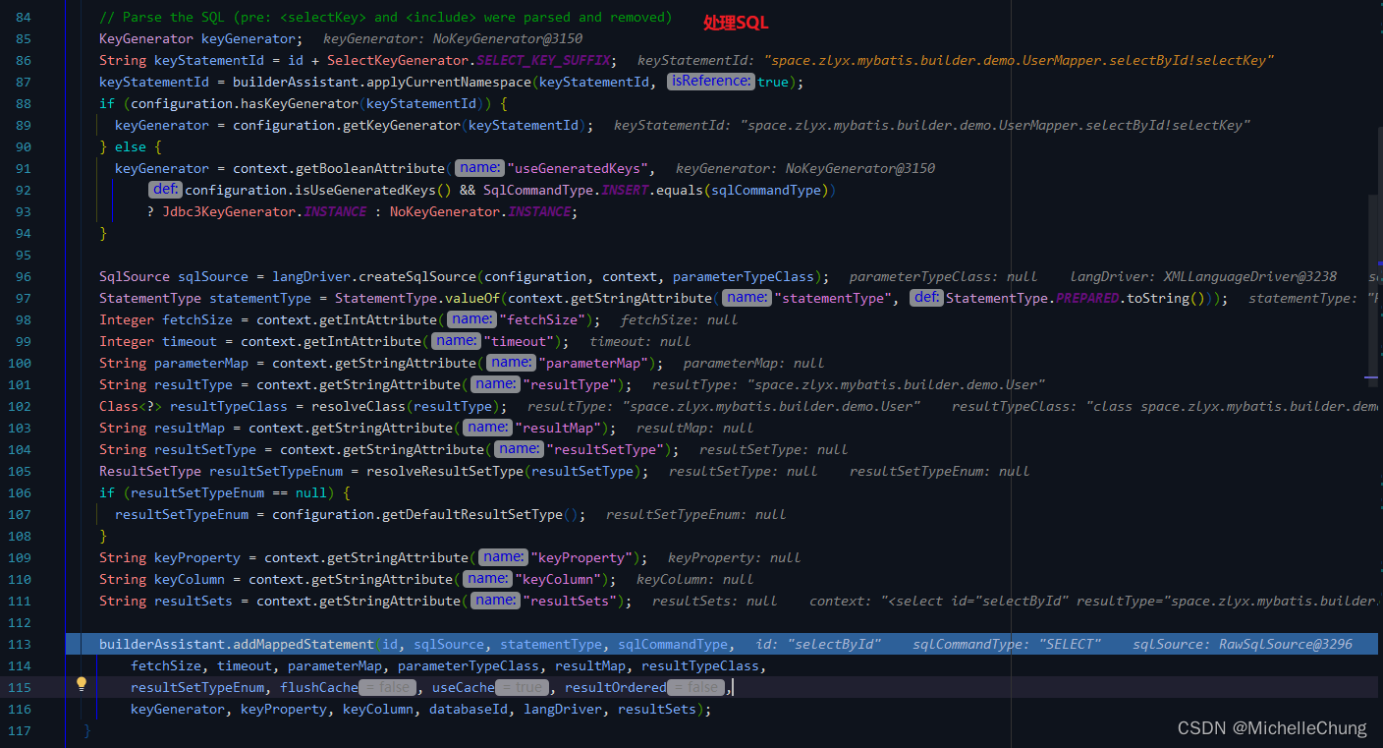Click debug value sqlCommandType: "SELECT"
This screenshot has width=1383, height=748.
(x=1007, y=644)
